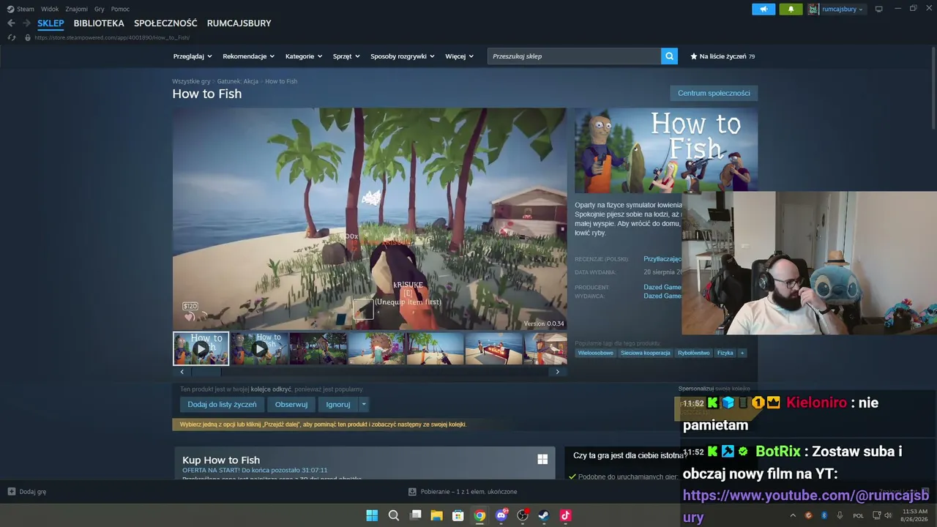This screenshot has width=937, height=527.
Task: Enter Big Picture mode via monitor icon
Action: tap(878, 9)
